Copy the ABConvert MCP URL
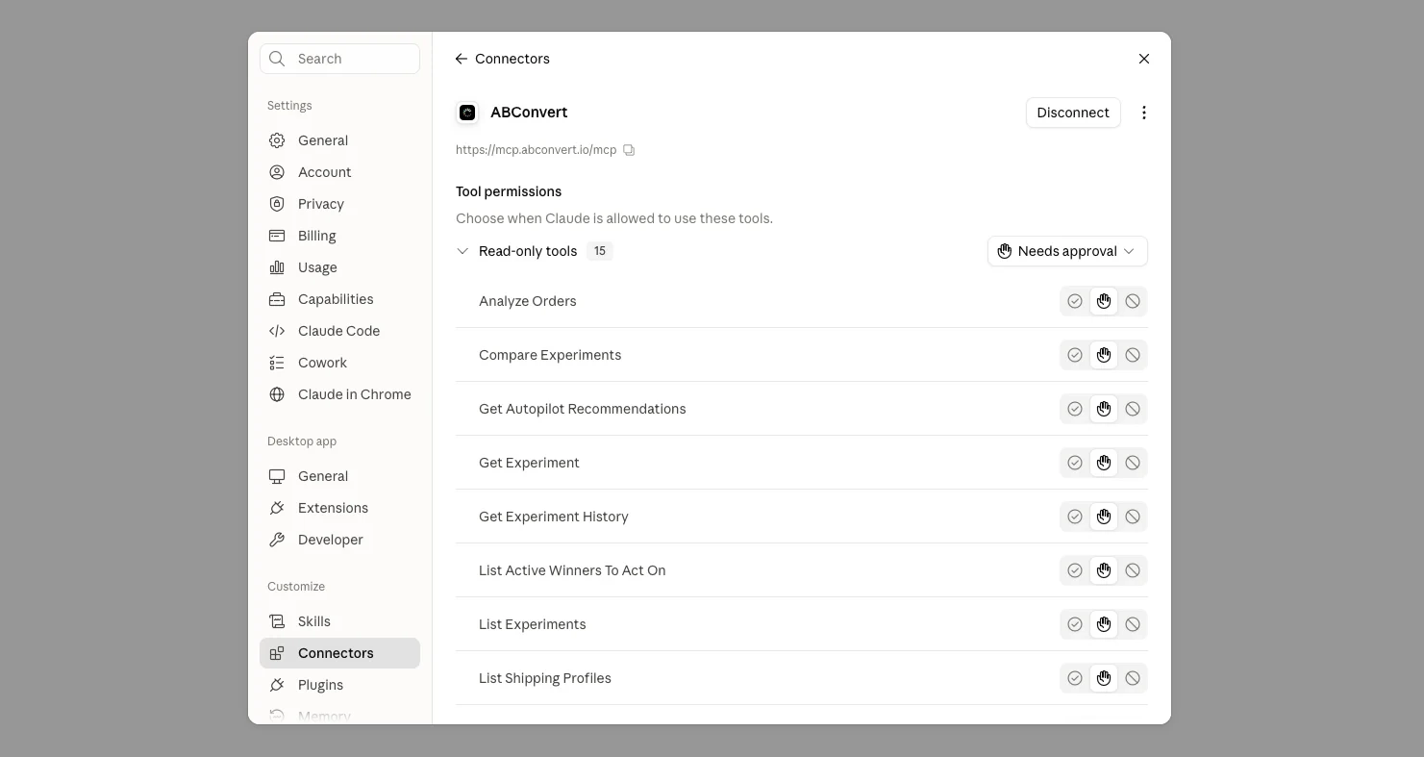Viewport: 1424px width, 757px height. [629, 150]
